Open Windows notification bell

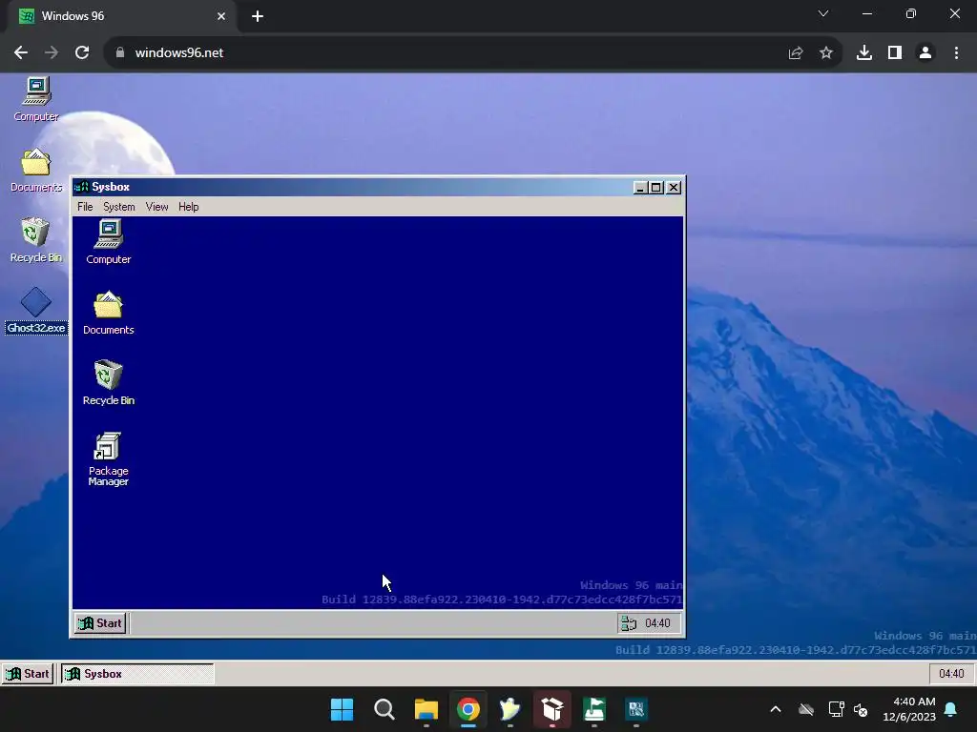tap(951, 709)
